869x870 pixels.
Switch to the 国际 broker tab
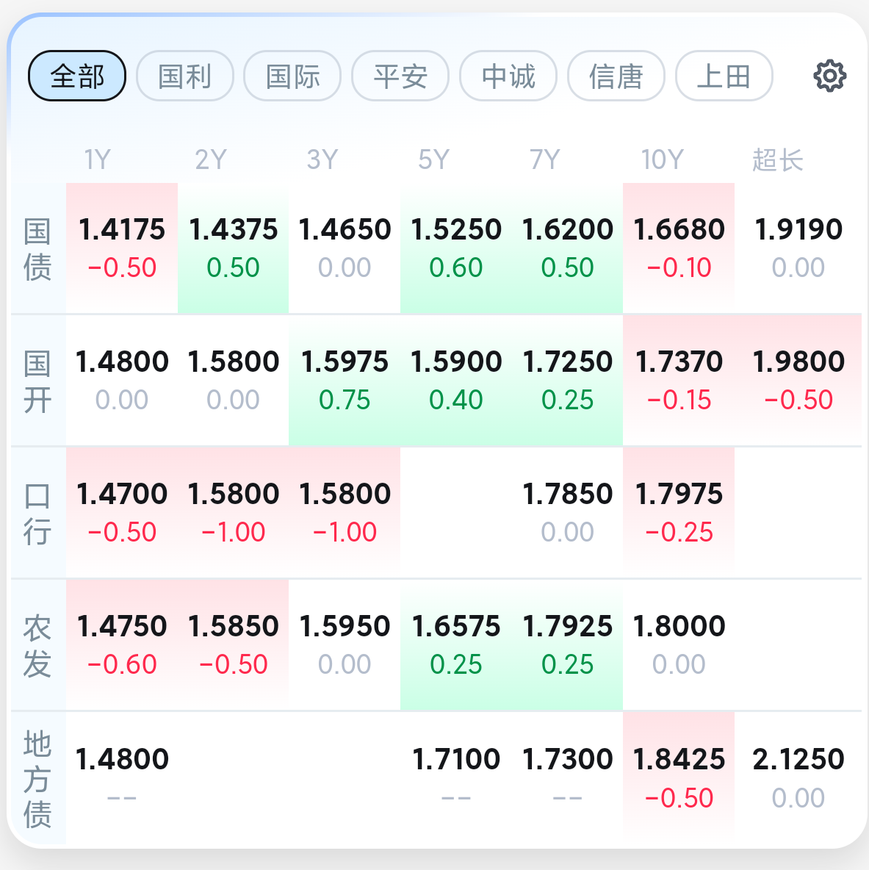click(x=293, y=76)
